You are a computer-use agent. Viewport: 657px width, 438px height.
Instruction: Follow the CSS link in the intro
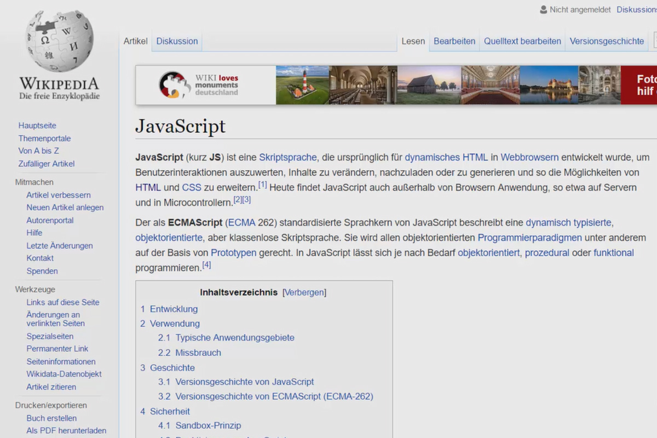click(192, 187)
